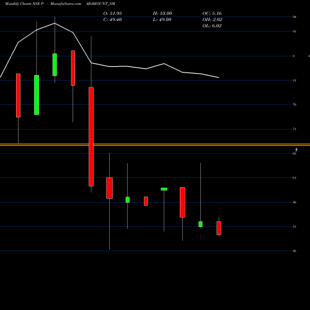Click the 76 price axis label

[x=294, y=105]
